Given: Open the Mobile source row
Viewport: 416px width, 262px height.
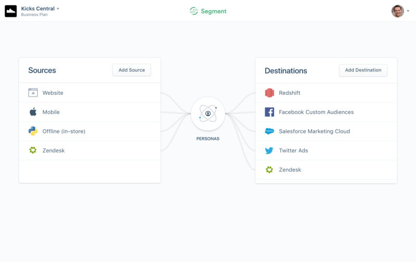Looking at the screenshot, I should [89, 112].
